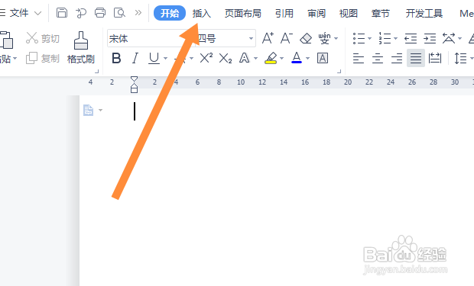Toggle bold formatting
The image size is (474, 286).
[x=116, y=58]
